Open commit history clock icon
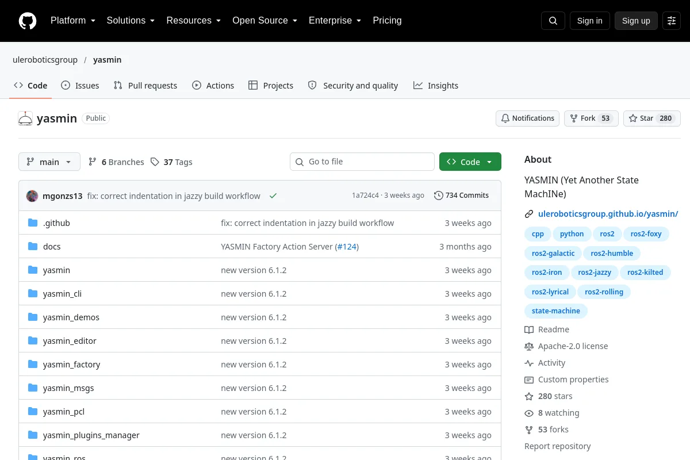Viewport: 690px width, 460px height. pos(439,195)
